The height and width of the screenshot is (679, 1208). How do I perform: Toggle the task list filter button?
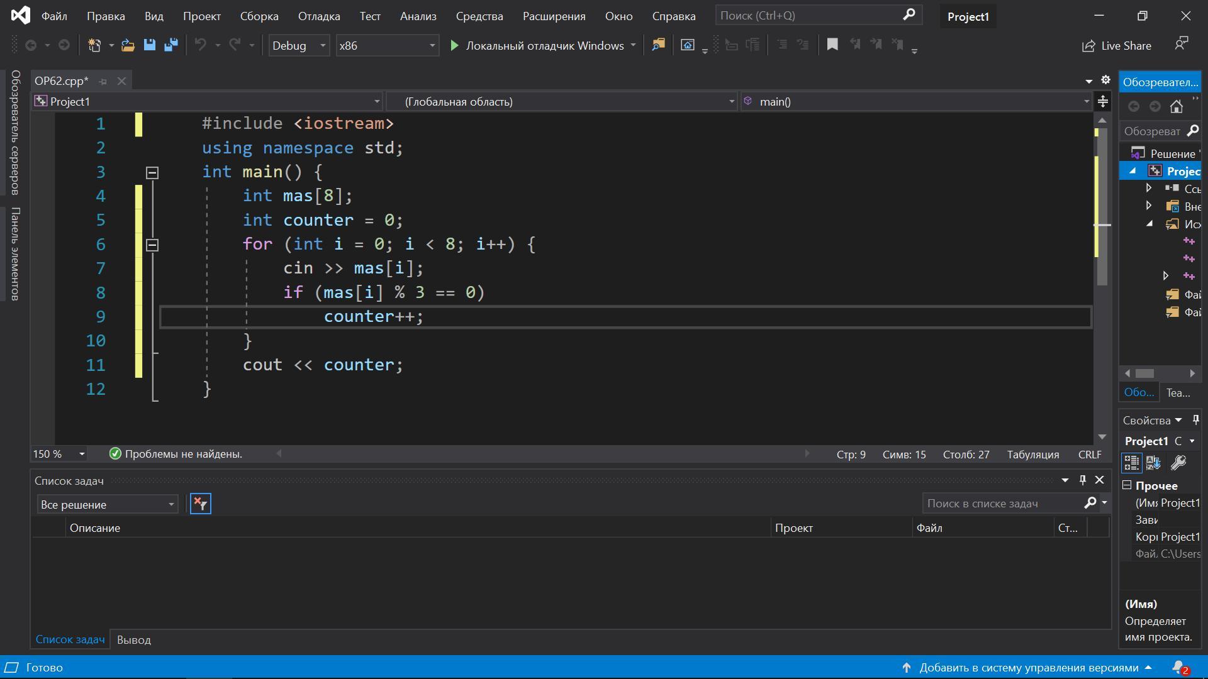point(201,504)
